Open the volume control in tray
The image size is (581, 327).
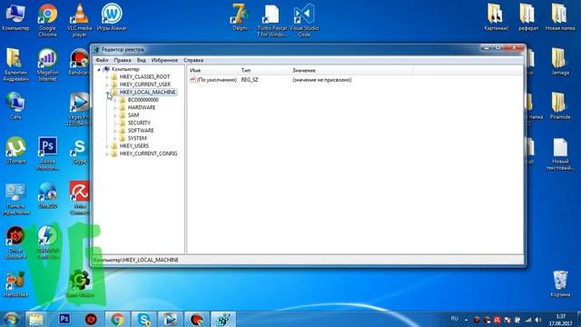(538, 320)
